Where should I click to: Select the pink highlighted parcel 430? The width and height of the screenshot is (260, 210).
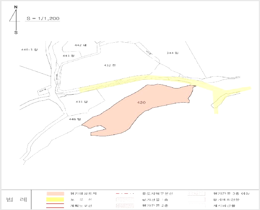click(139, 110)
